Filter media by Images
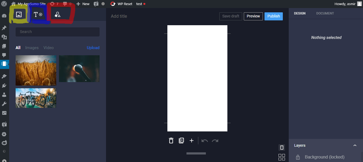Screen dimensions: 363x162 tap(32, 48)
